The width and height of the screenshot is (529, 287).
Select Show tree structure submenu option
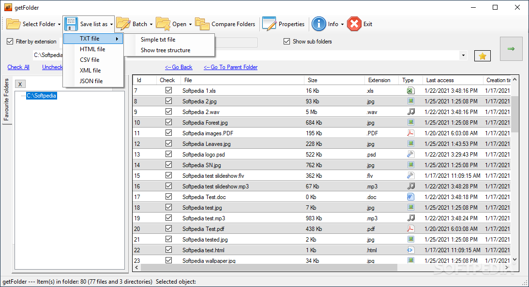[x=169, y=50]
